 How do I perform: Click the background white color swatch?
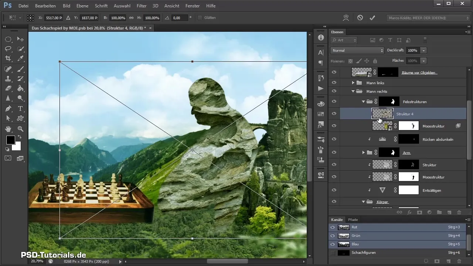coord(17,146)
